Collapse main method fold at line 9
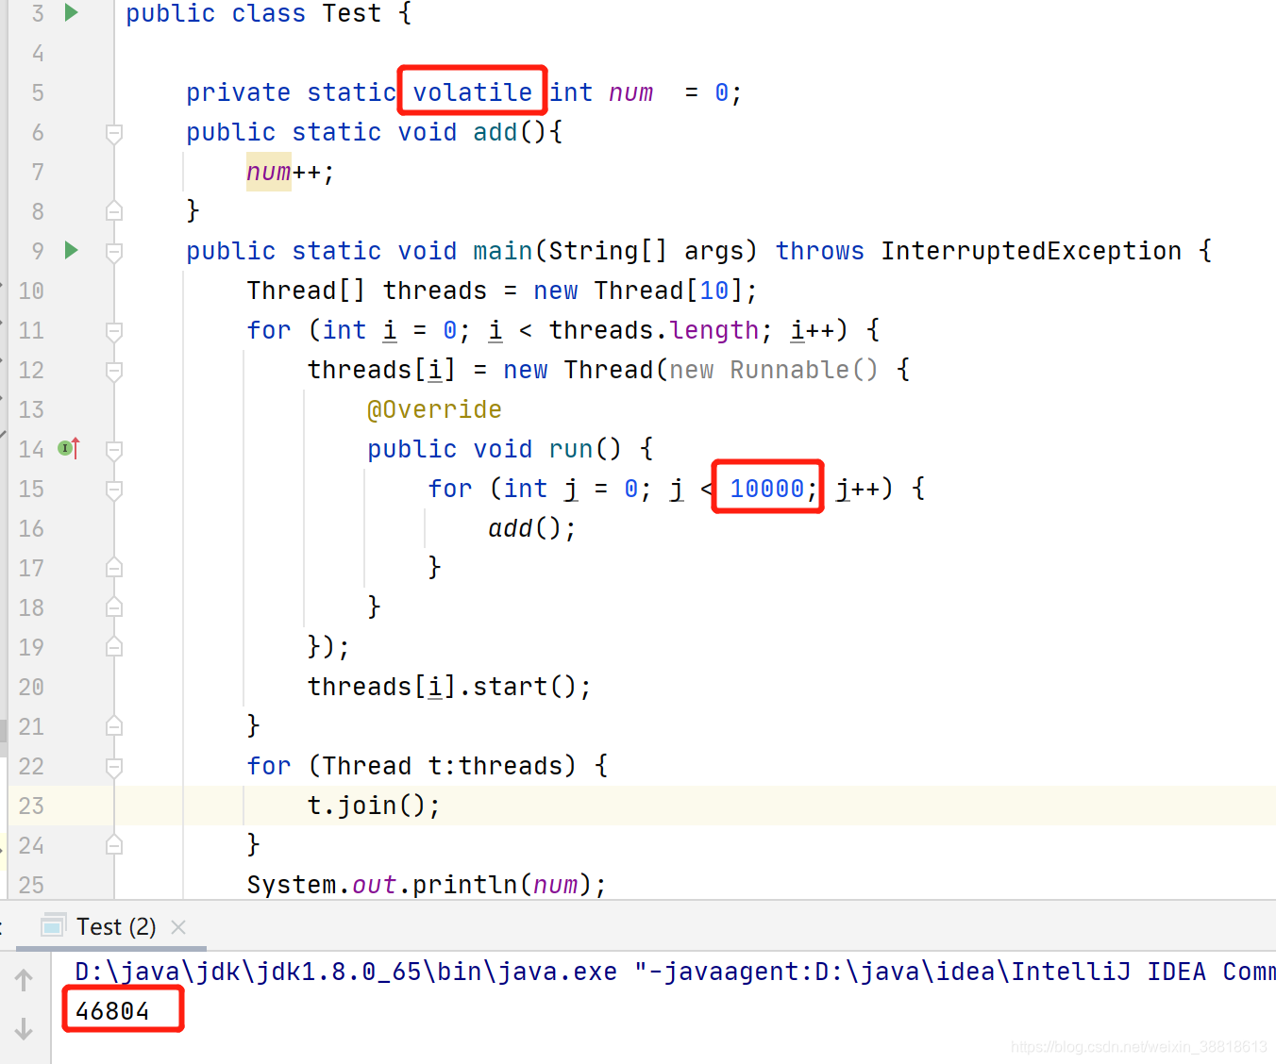The image size is (1276, 1064). click(114, 252)
